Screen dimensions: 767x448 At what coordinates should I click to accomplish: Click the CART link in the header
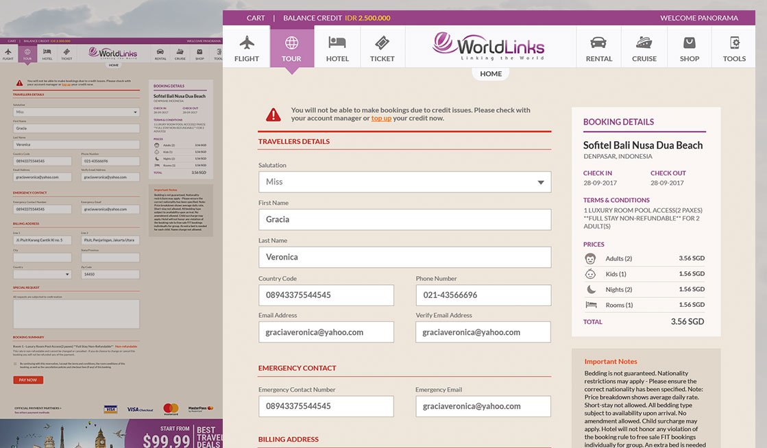(256, 17)
